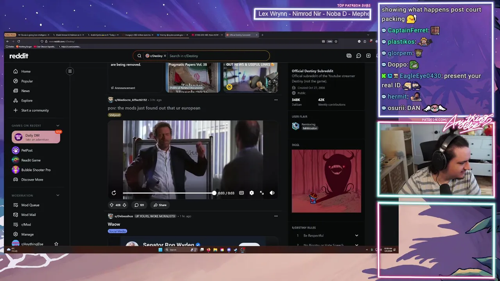Click Discover More games
500x281 pixels.
pos(32,180)
